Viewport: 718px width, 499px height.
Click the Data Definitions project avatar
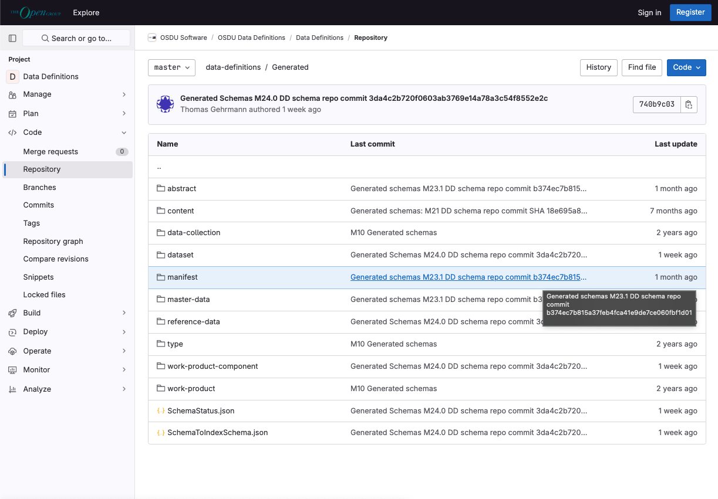point(12,76)
